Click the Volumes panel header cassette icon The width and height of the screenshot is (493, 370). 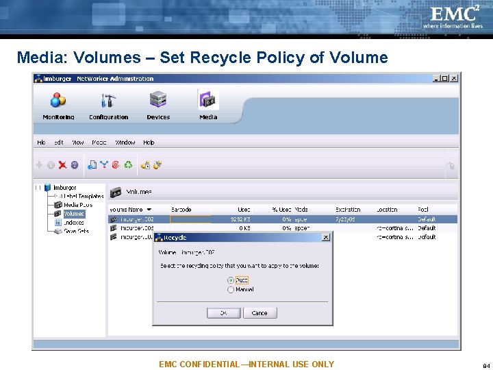(x=116, y=193)
